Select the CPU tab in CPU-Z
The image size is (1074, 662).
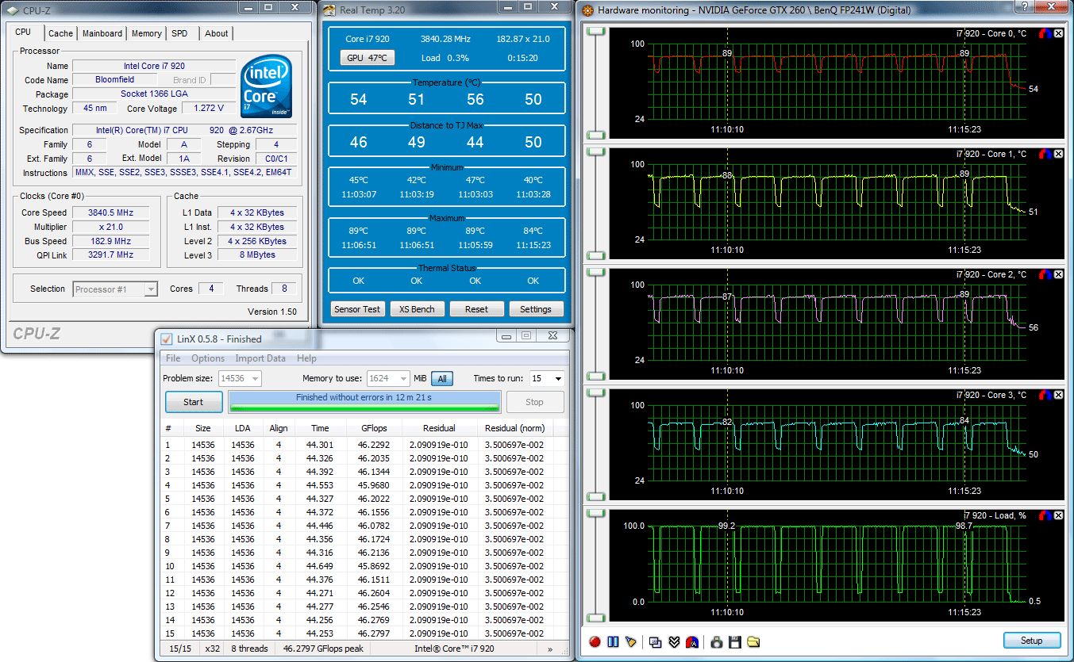click(x=24, y=33)
